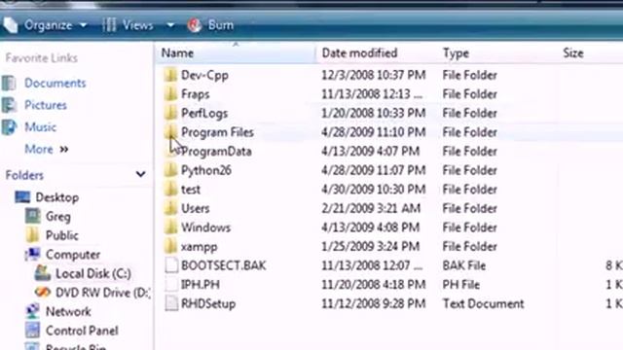Select Public in the folder tree
This screenshot has height=350, width=623.
coord(62,235)
